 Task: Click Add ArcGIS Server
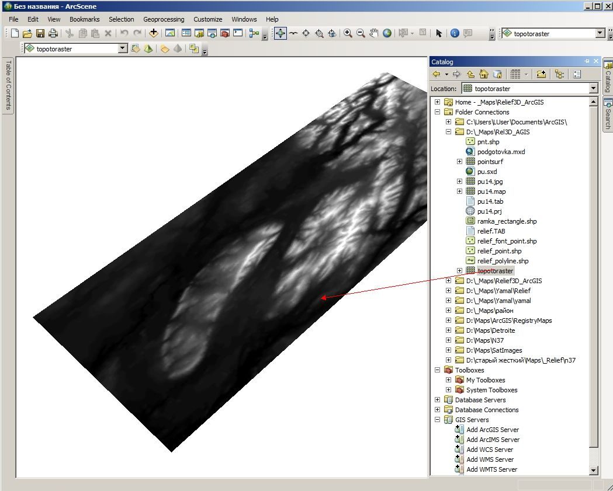(x=493, y=429)
